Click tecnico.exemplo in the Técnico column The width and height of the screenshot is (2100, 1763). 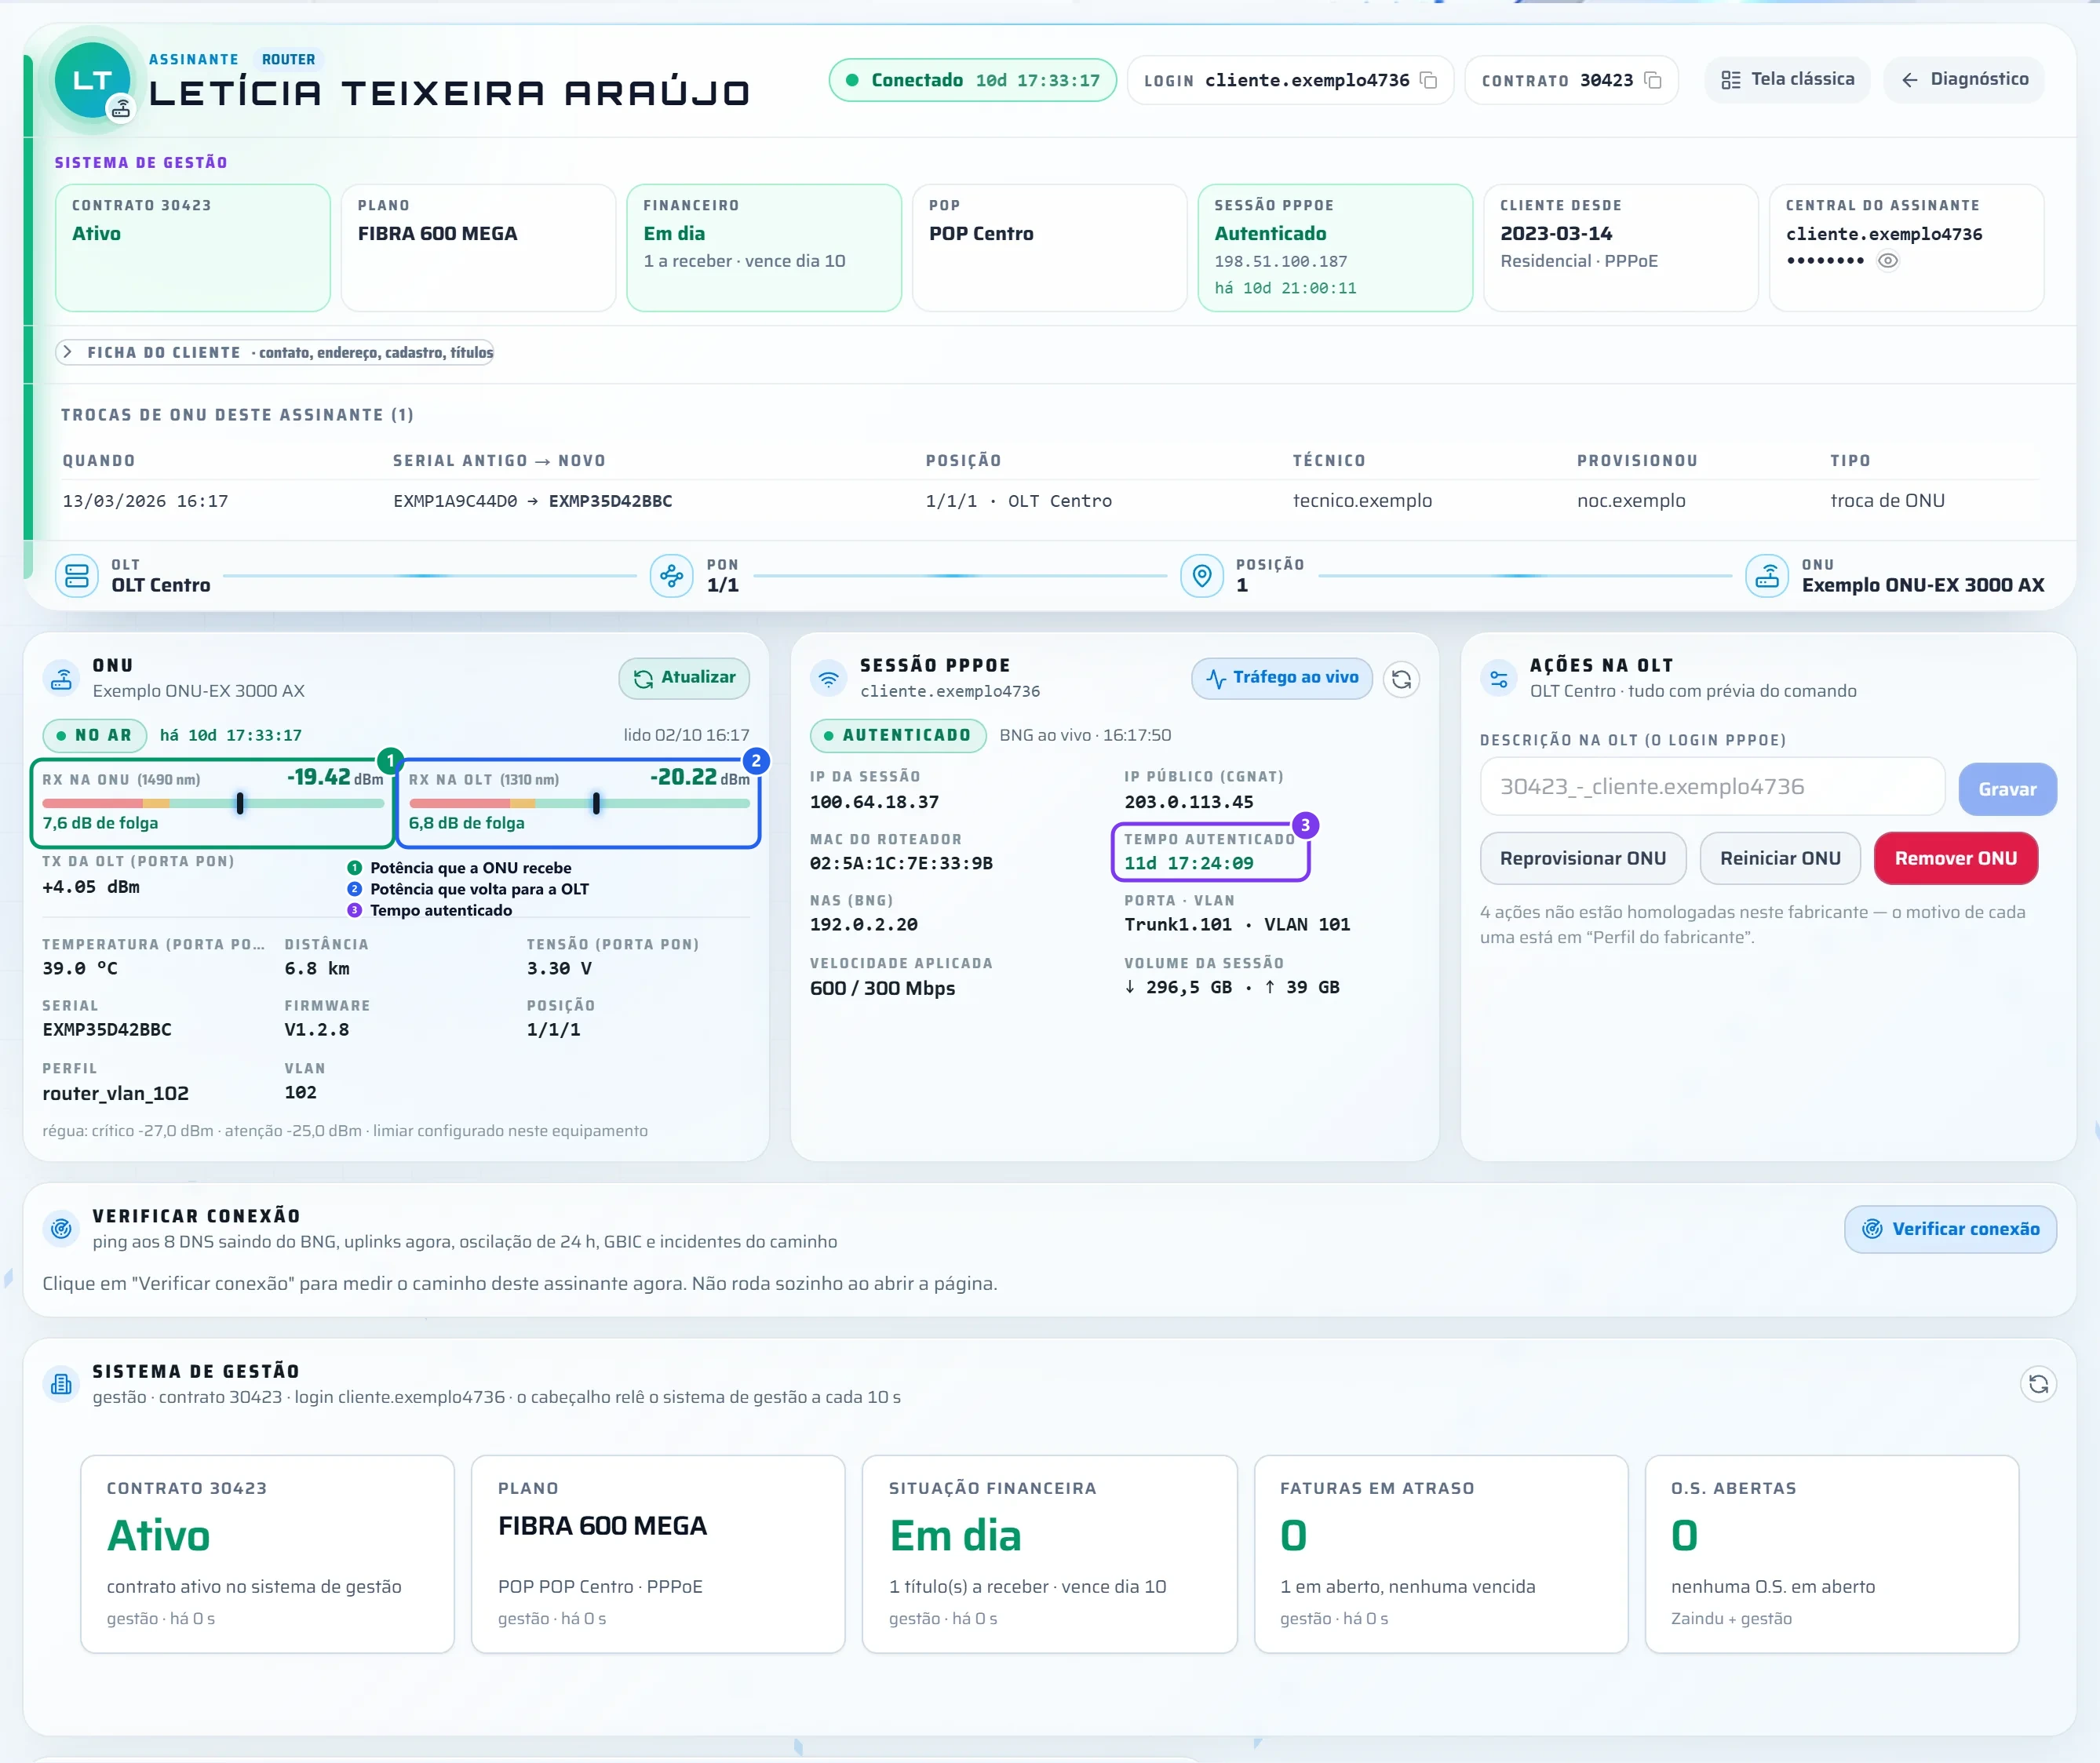(x=1362, y=501)
